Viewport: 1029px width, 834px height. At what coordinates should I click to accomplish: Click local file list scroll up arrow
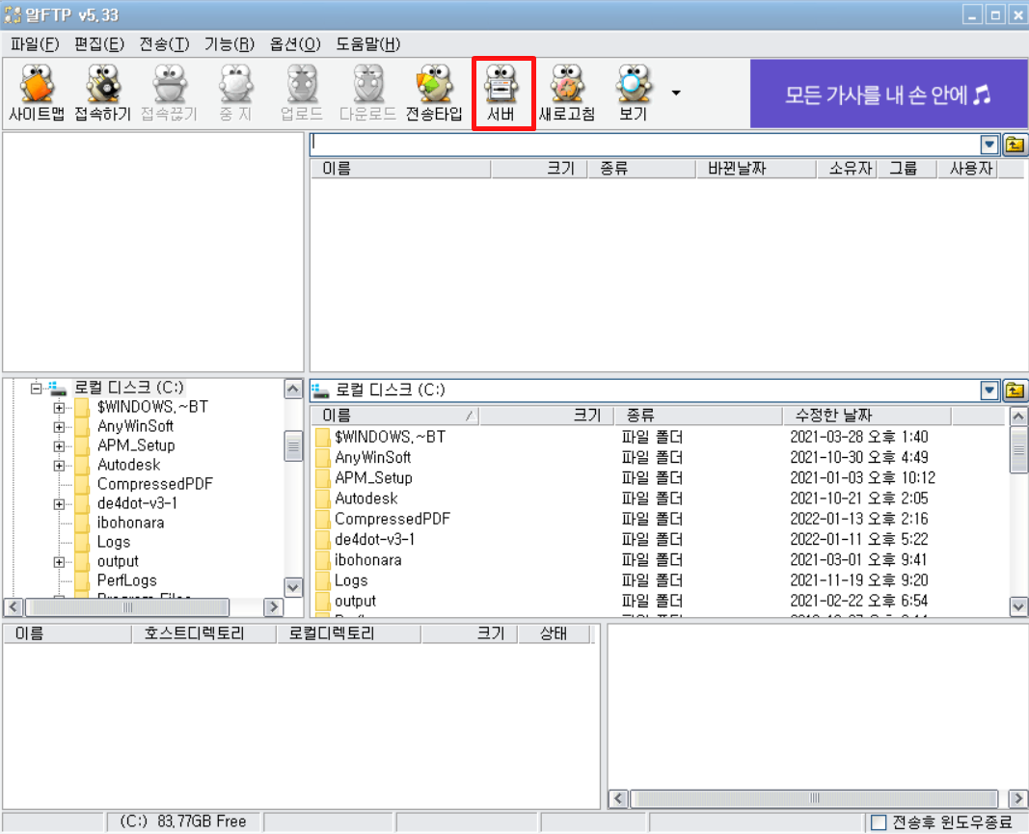pyautogui.click(x=1018, y=416)
